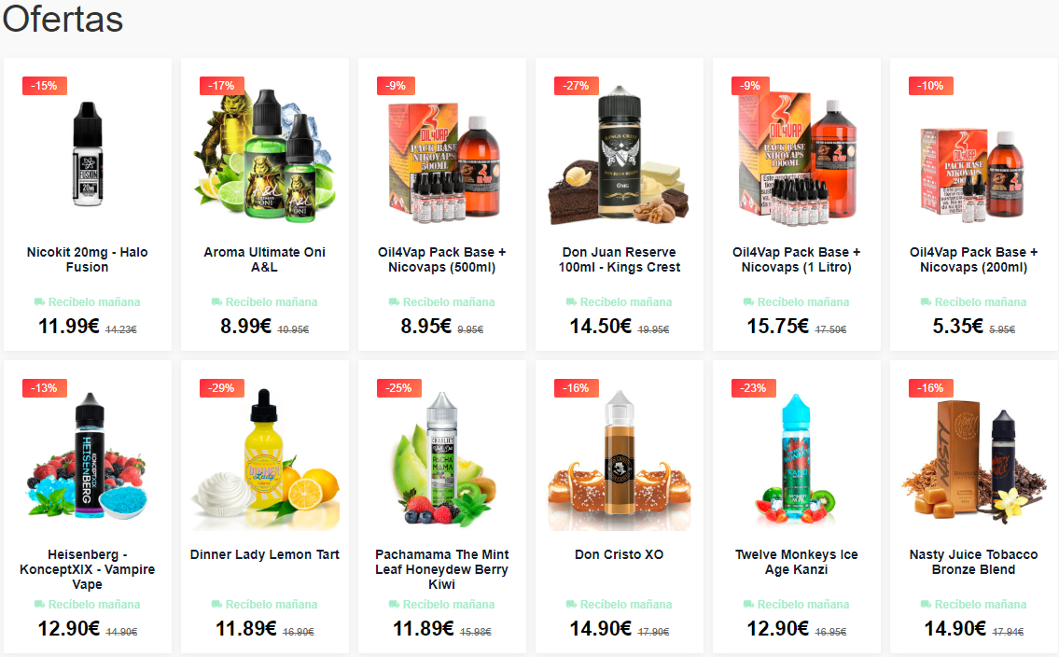Click the Oil4Vap Pack Base 200ml title

(973, 259)
